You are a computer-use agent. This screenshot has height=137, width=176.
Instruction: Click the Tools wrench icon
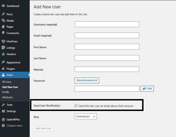pyautogui.click(x=3, y=105)
